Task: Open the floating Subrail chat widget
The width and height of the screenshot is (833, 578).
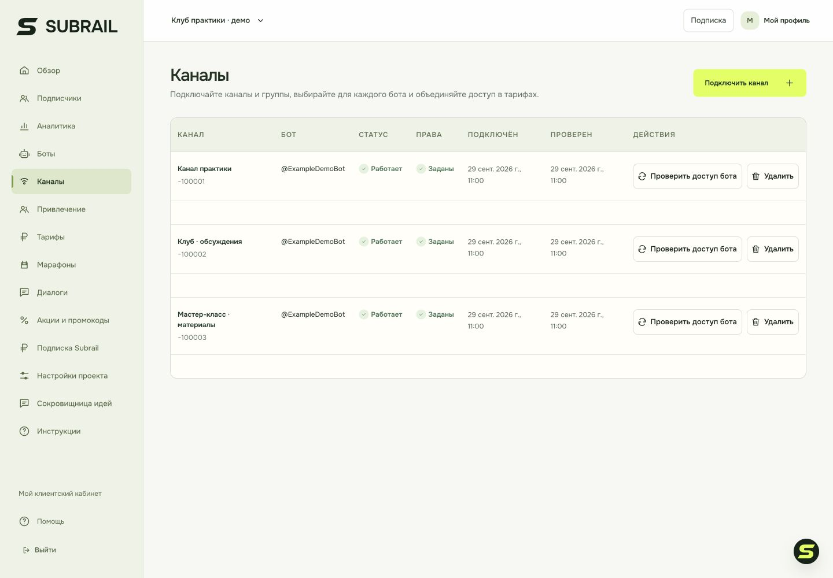Action: tap(806, 551)
